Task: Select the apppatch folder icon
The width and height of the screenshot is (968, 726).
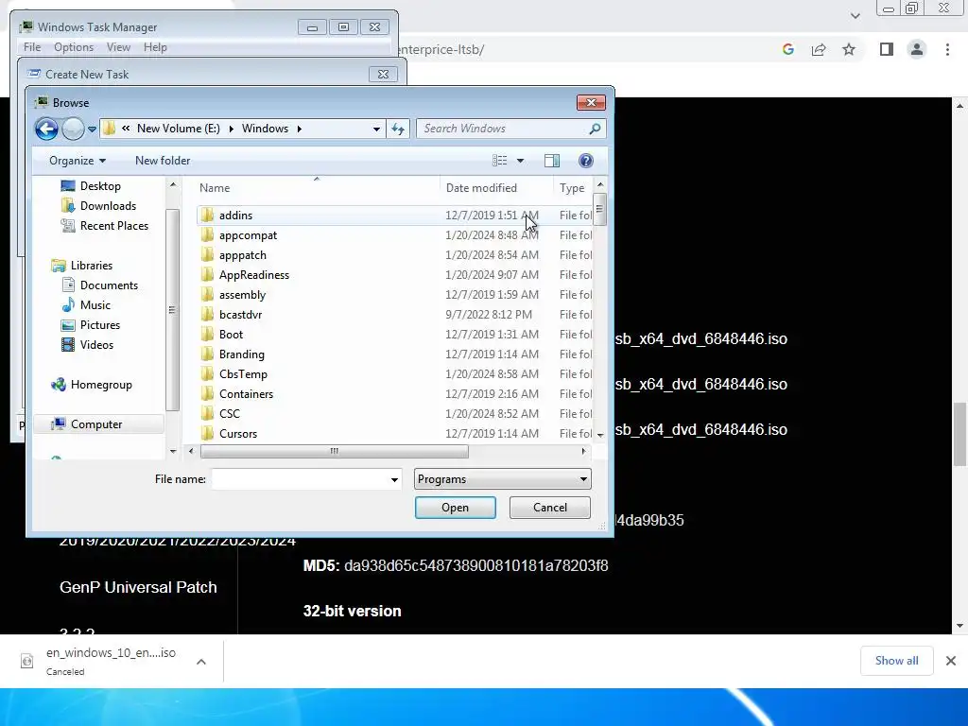Action: tap(207, 255)
